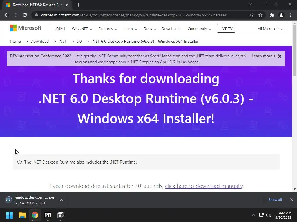Expand the Why .NET menu
The image size is (297, 222).
(x=82, y=29)
